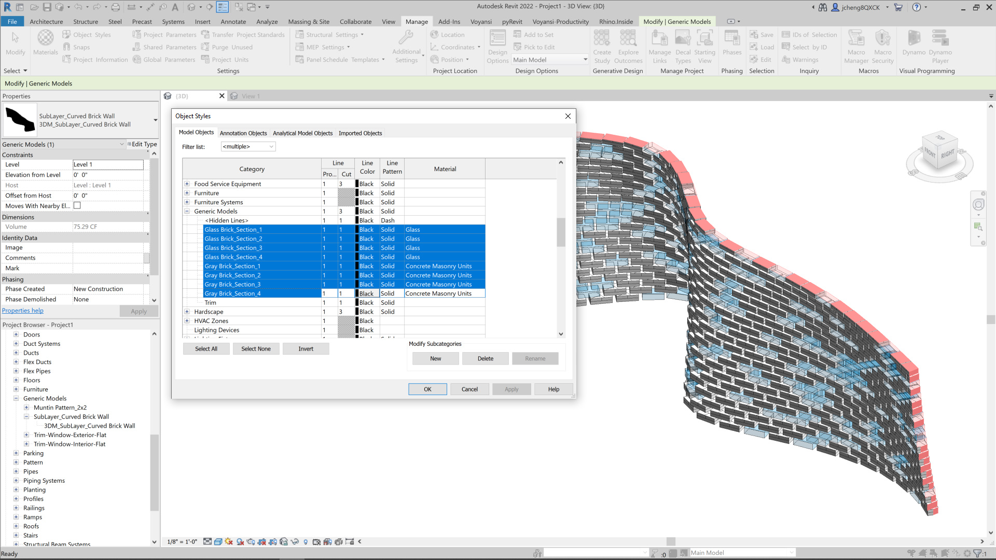996x560 pixels.
Task: Open the Filter list dropdown
Action: click(248, 147)
